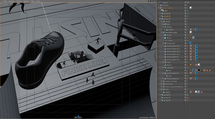Click the FPS readout in viewport
The height and width of the screenshot is (119, 215).
point(78,117)
